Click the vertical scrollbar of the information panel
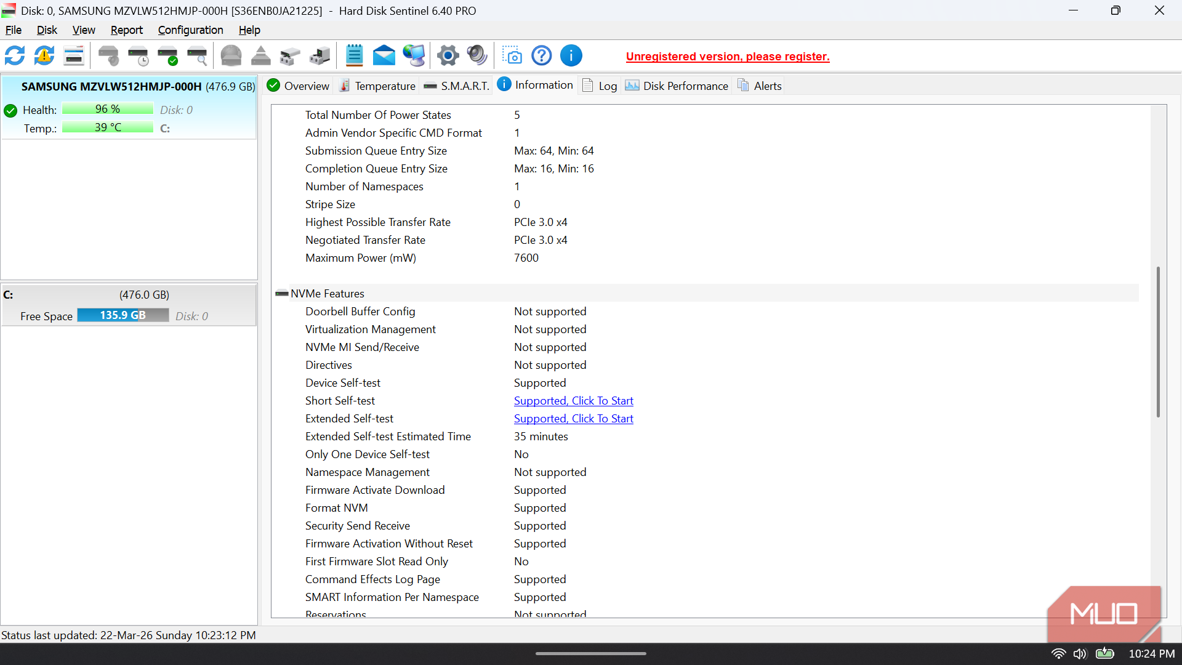1182x665 pixels. [1158, 342]
